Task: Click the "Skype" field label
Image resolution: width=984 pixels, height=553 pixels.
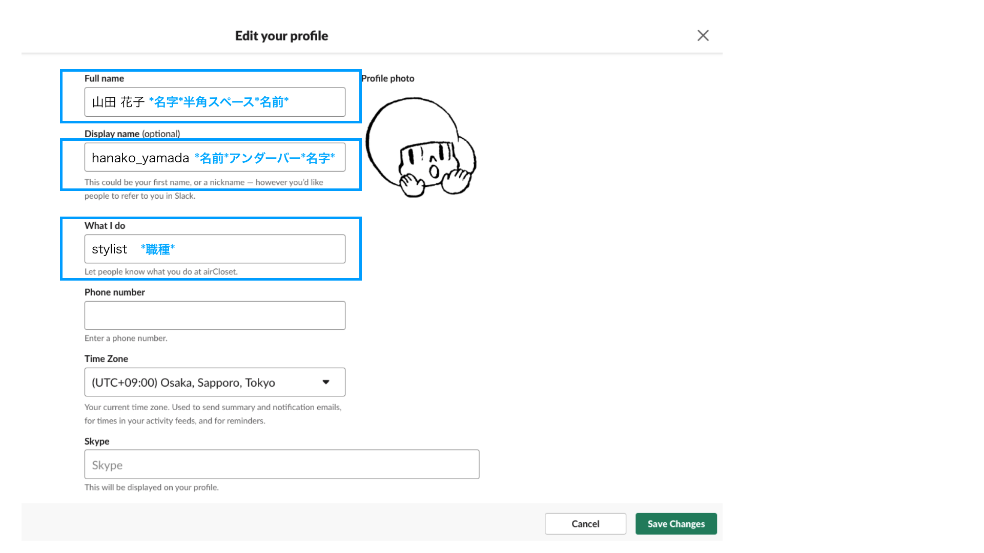Action: click(97, 441)
